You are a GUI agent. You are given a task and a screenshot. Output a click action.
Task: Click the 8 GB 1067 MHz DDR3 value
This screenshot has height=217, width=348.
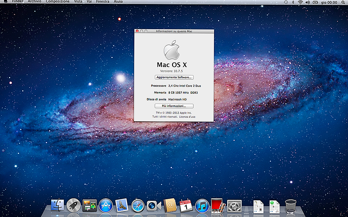click(x=183, y=93)
